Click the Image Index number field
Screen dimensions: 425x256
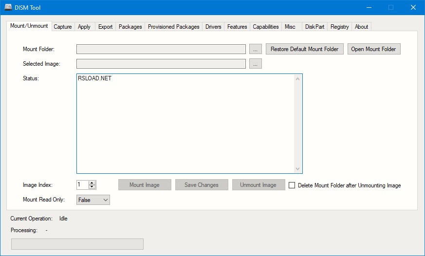click(x=83, y=185)
